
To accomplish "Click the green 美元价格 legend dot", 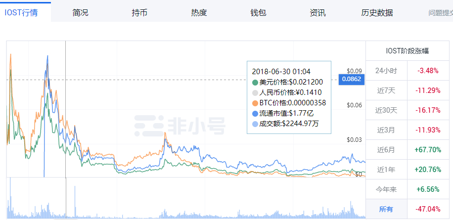I will coord(255,82).
